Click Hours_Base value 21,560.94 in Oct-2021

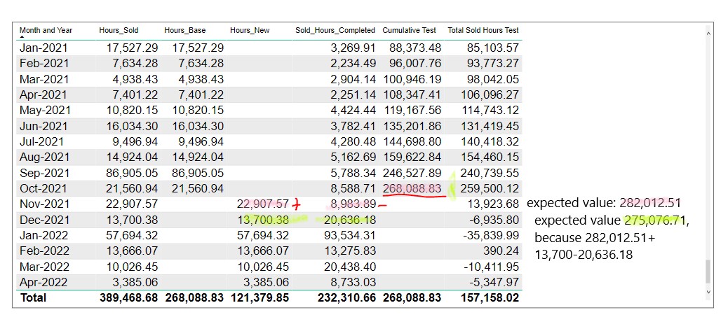pyautogui.click(x=198, y=189)
